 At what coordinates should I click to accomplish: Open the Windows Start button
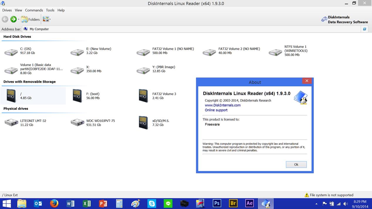pos(6,203)
